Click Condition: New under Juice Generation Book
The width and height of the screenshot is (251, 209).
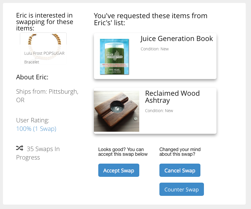pyautogui.click(x=155, y=49)
